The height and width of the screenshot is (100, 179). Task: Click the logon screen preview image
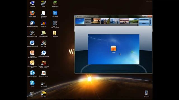pos(114,49)
